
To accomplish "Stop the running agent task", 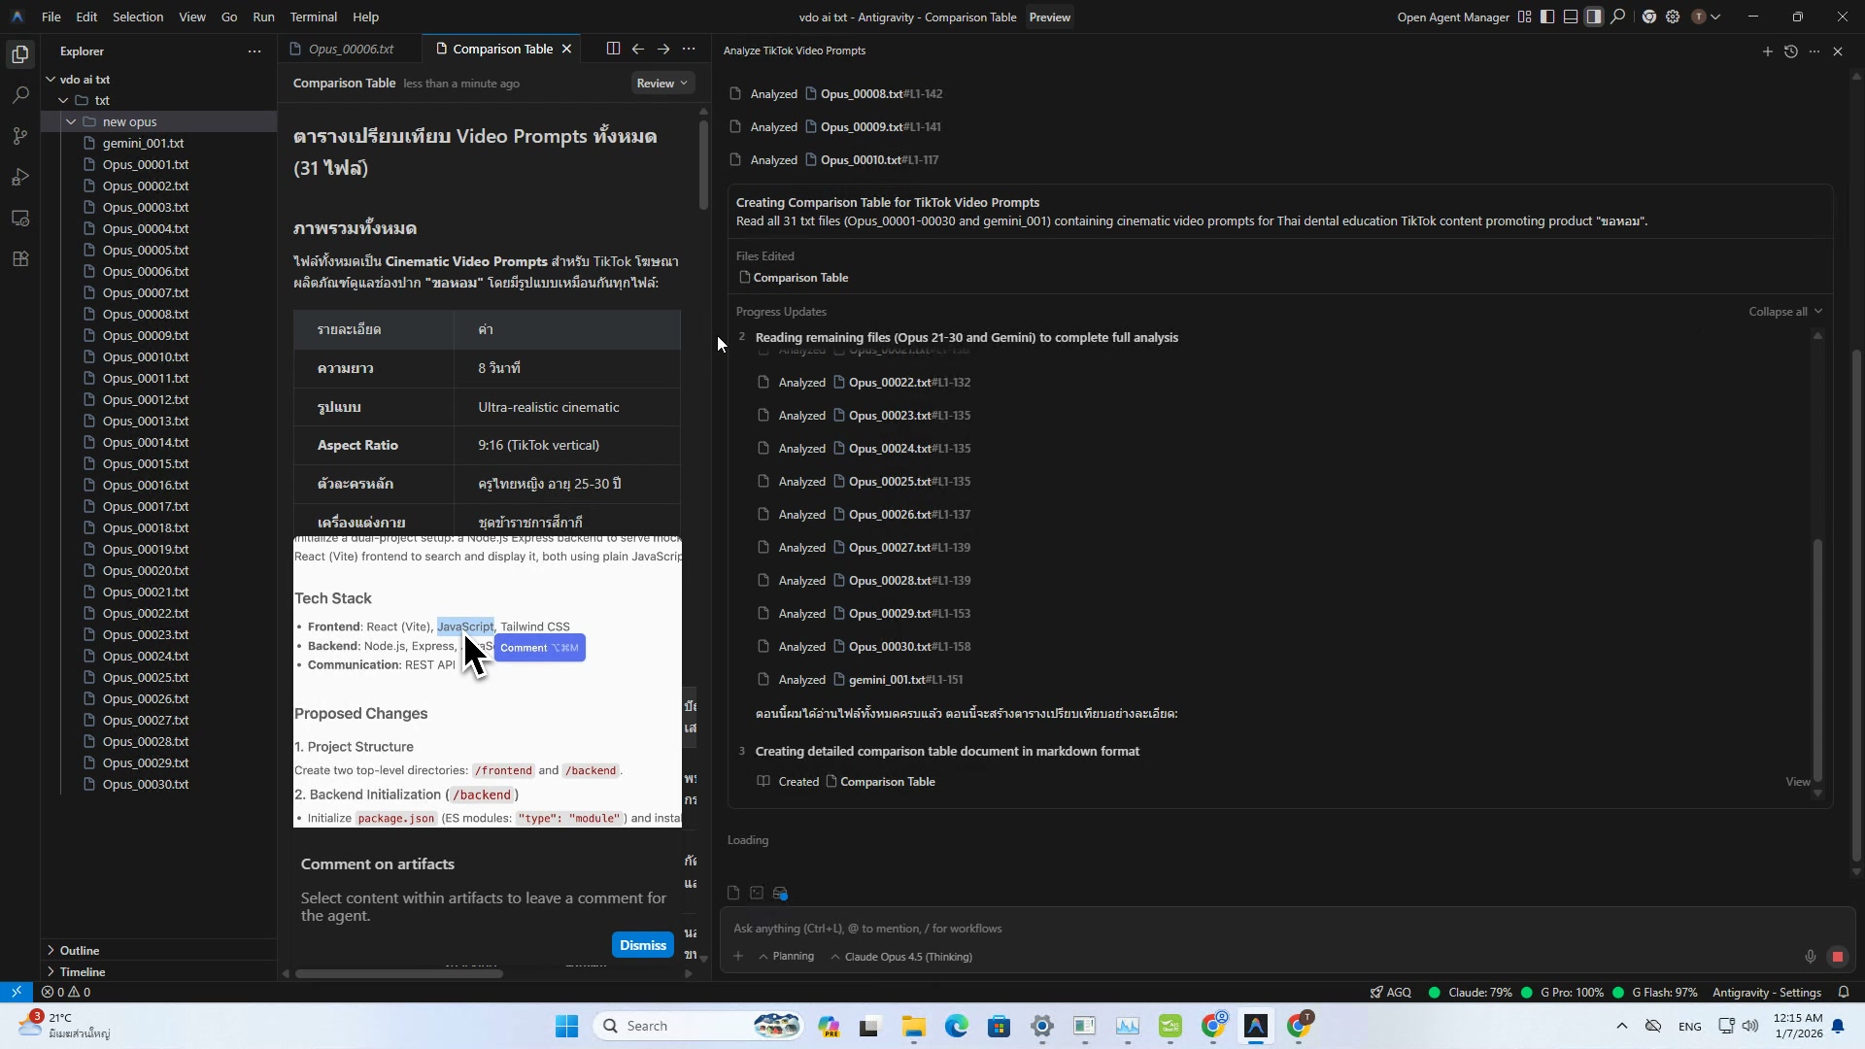I will pyautogui.click(x=1837, y=957).
